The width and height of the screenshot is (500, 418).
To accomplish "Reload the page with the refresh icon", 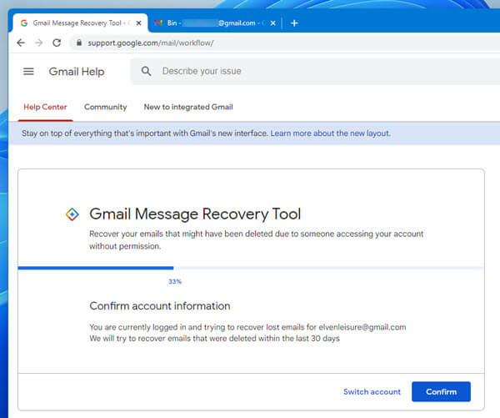I will tap(57, 43).
